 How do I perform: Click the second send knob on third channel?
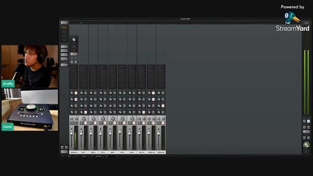pyautogui.click(x=91, y=99)
